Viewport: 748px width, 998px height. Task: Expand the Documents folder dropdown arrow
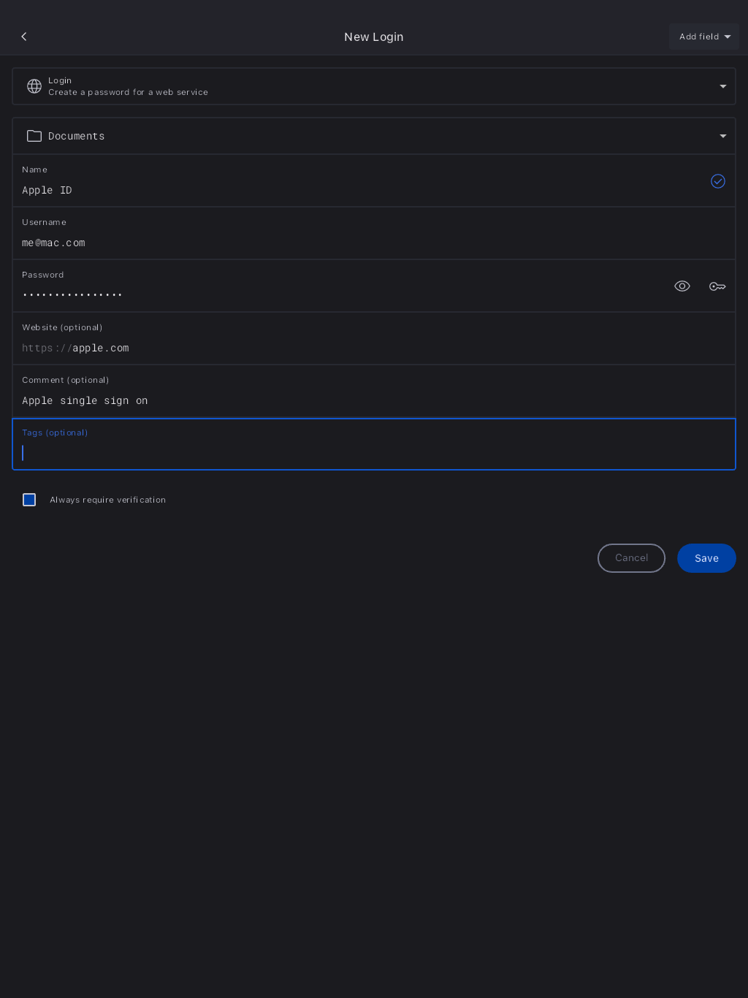(723, 136)
